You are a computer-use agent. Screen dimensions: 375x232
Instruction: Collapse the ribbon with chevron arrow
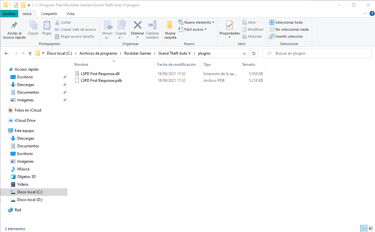tap(365, 14)
